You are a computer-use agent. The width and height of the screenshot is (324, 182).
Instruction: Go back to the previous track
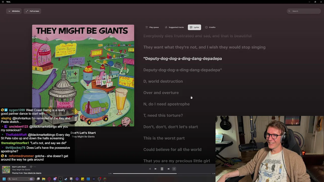click(x=155, y=169)
